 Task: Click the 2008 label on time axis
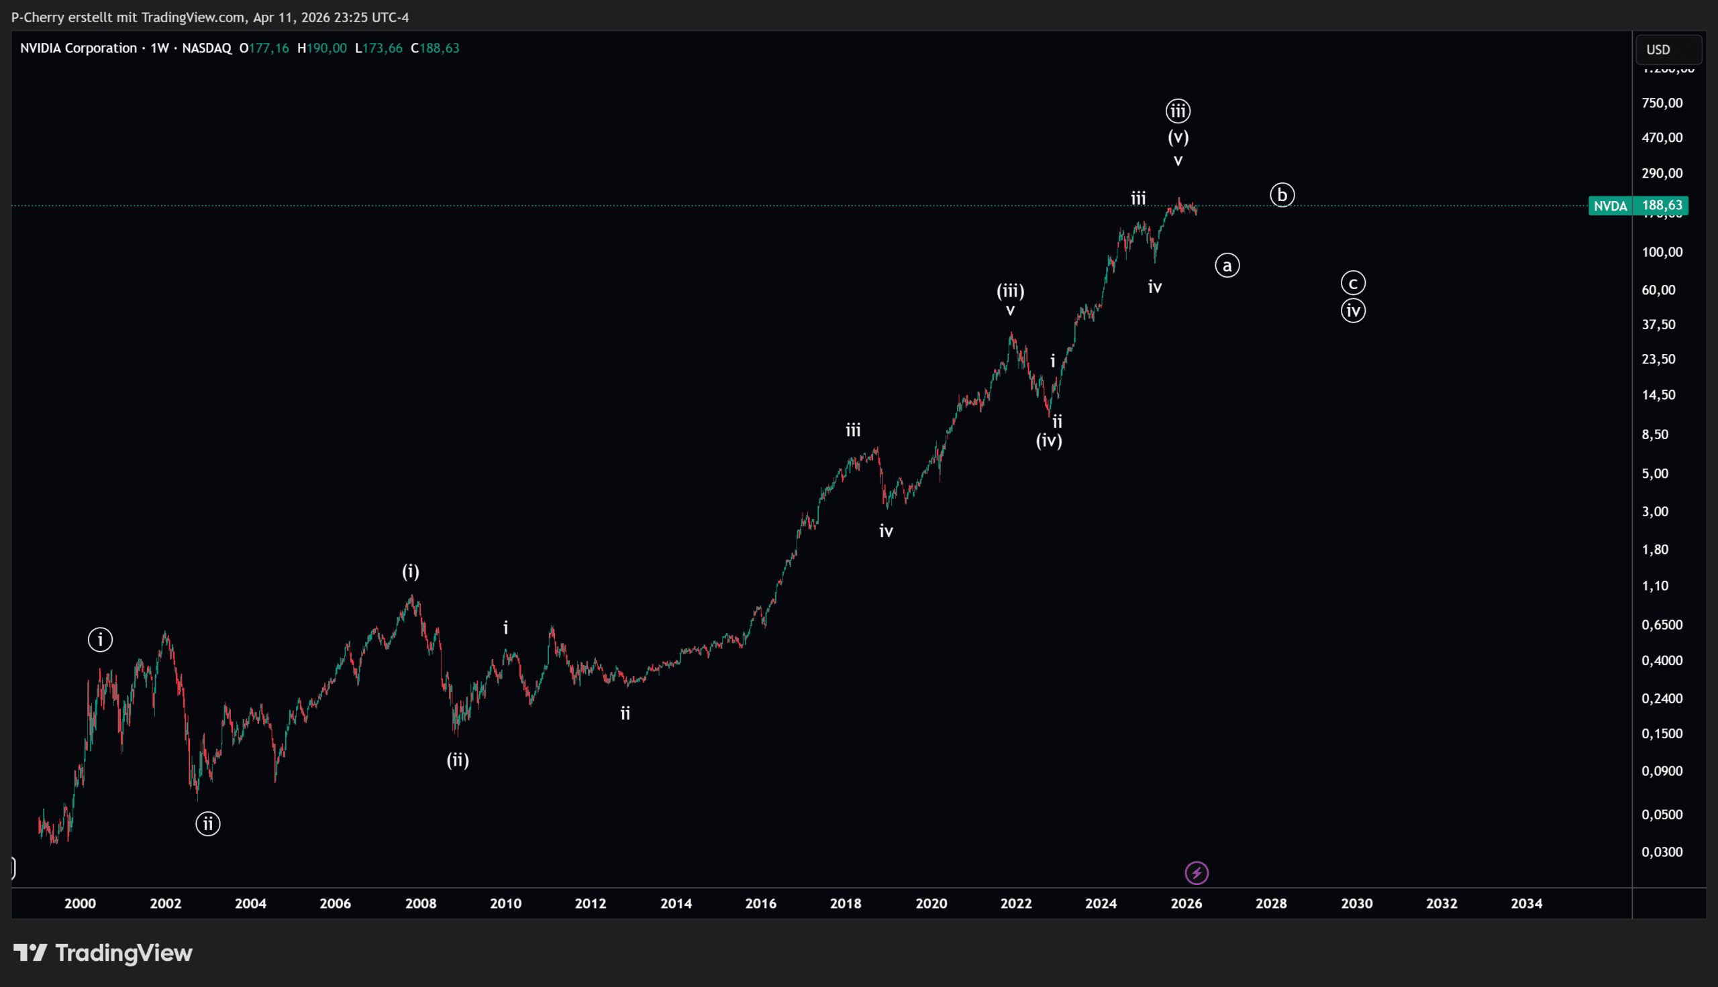click(421, 903)
